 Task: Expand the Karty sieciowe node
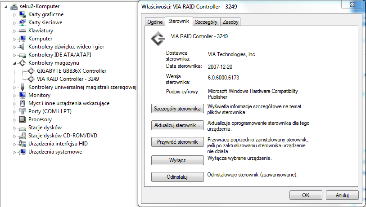point(14,23)
